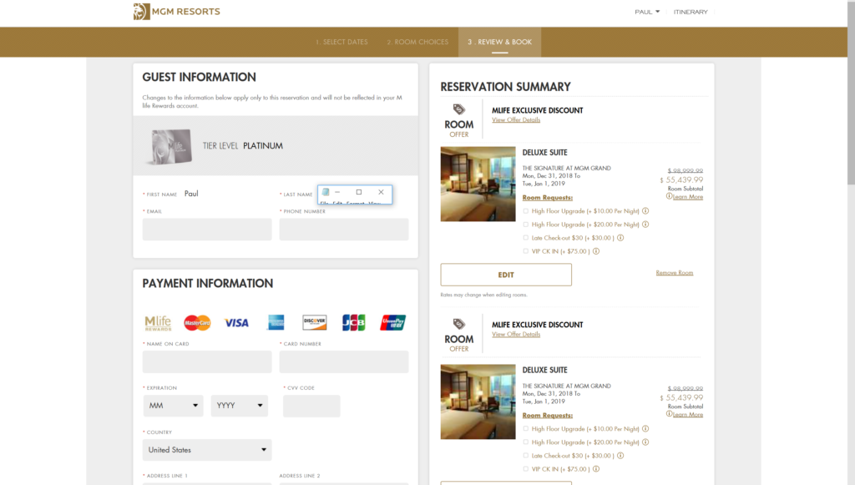Focus the Email input field
Screen dimensions: 855x485
[x=207, y=230]
